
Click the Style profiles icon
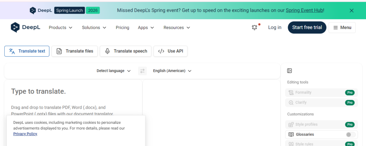click(291, 125)
